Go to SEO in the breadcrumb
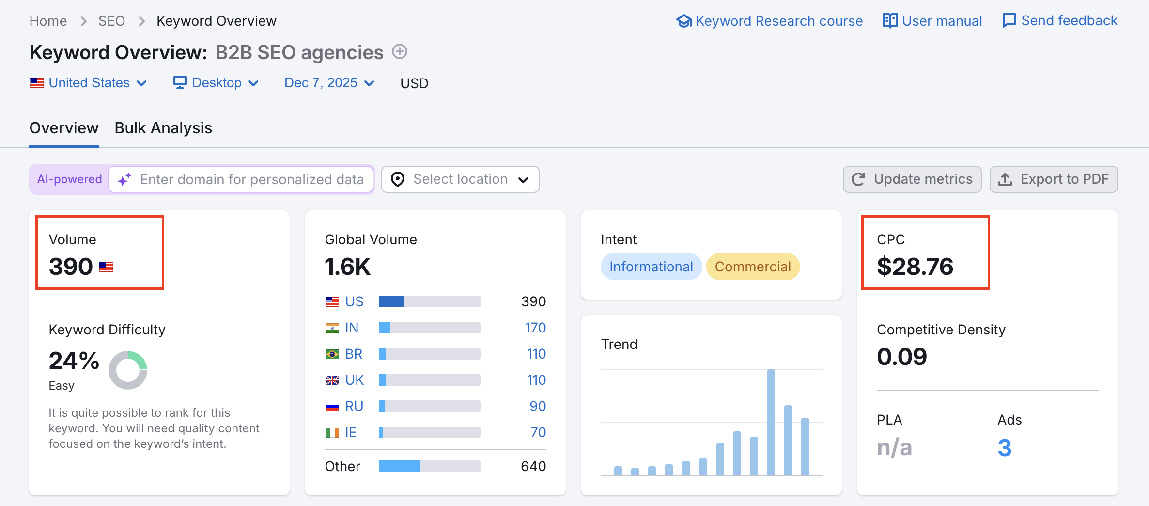Image resolution: width=1149 pixels, height=506 pixels. click(x=111, y=21)
